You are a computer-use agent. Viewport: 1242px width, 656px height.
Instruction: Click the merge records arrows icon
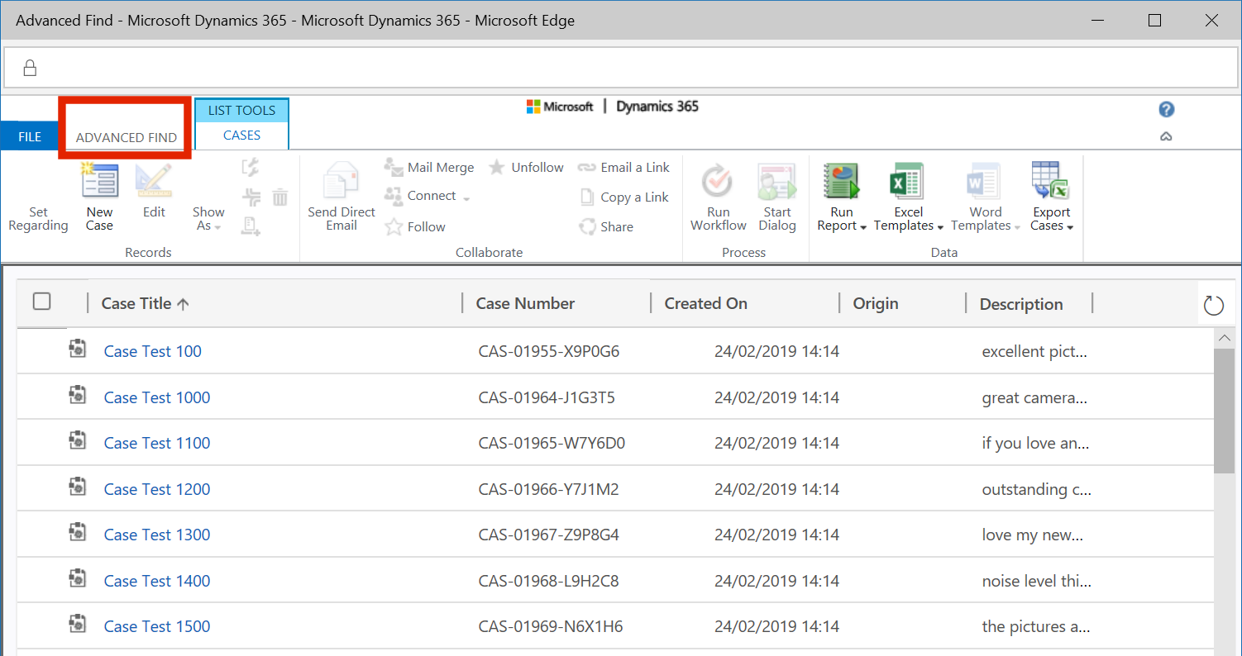(251, 197)
